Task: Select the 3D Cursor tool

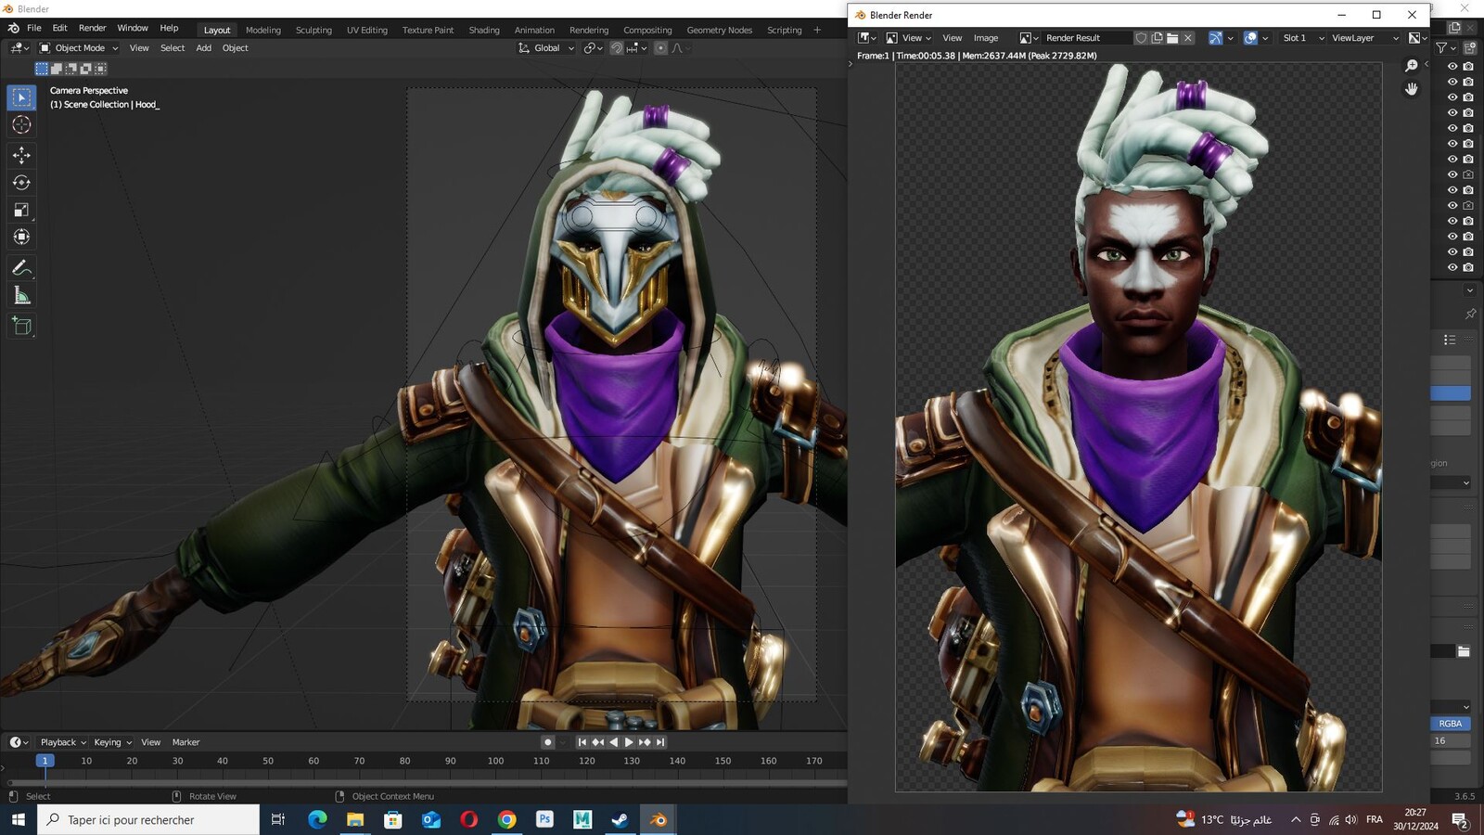Action: 21,124
